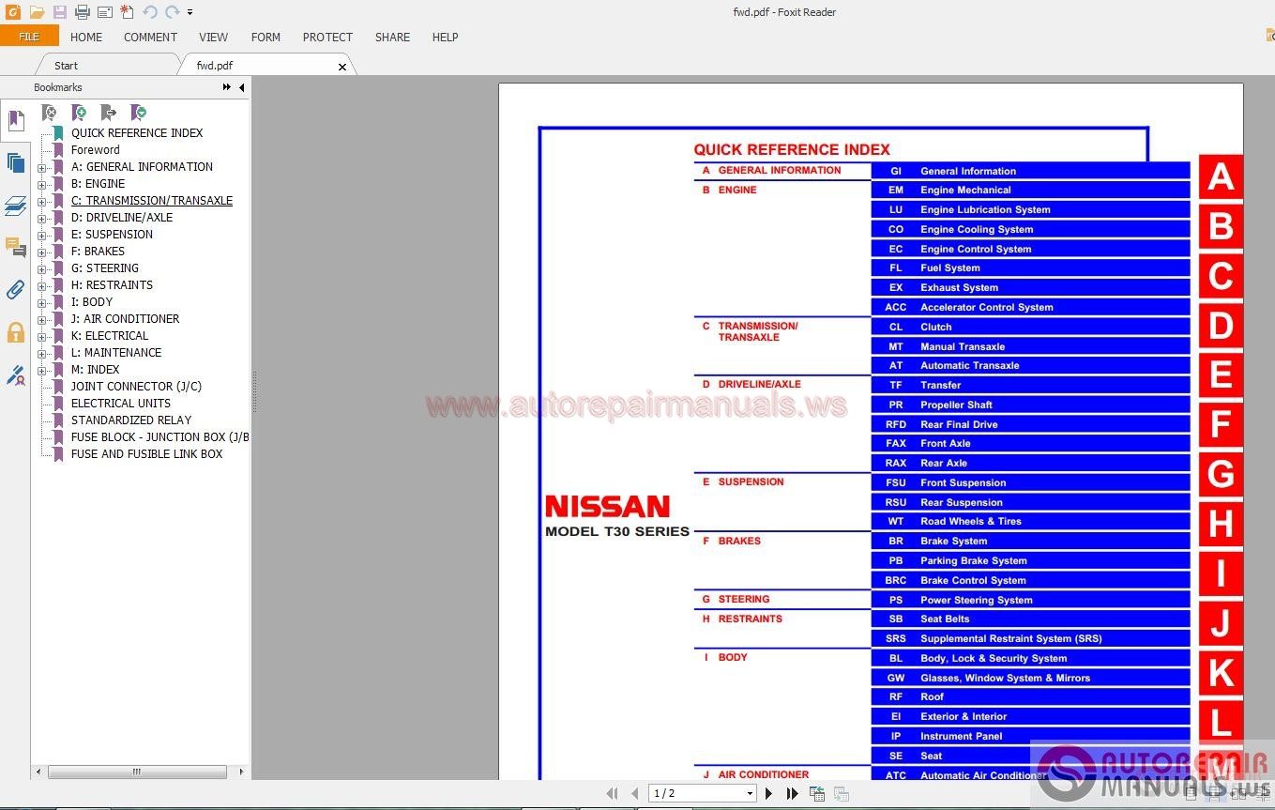Go to next page using status bar arrow
Screen dimensions: 1275x810
click(769, 793)
